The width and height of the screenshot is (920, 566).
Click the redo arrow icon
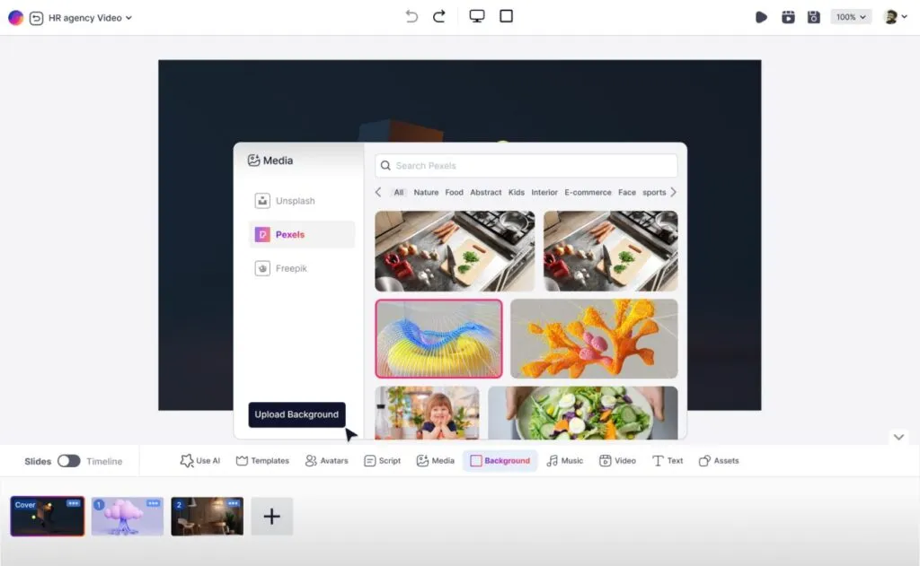click(439, 16)
